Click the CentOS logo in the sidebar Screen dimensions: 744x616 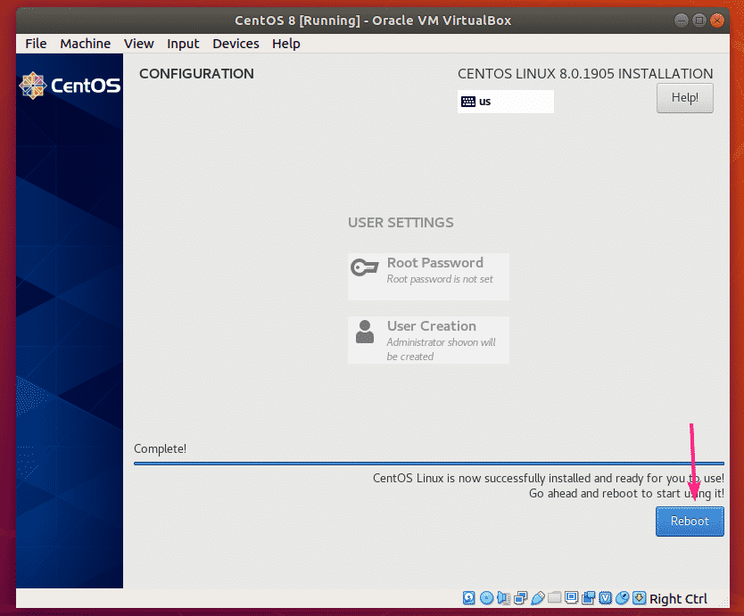tap(70, 86)
